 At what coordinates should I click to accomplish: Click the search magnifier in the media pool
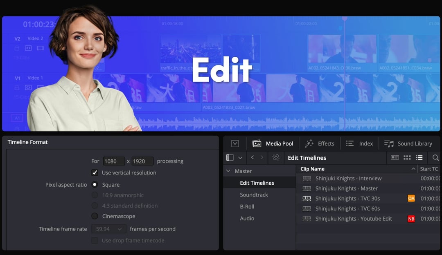pos(435,158)
